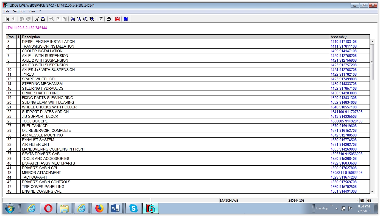380x216 pixels.
Task: Launch Opera from the taskbar
Action: tap(48, 209)
